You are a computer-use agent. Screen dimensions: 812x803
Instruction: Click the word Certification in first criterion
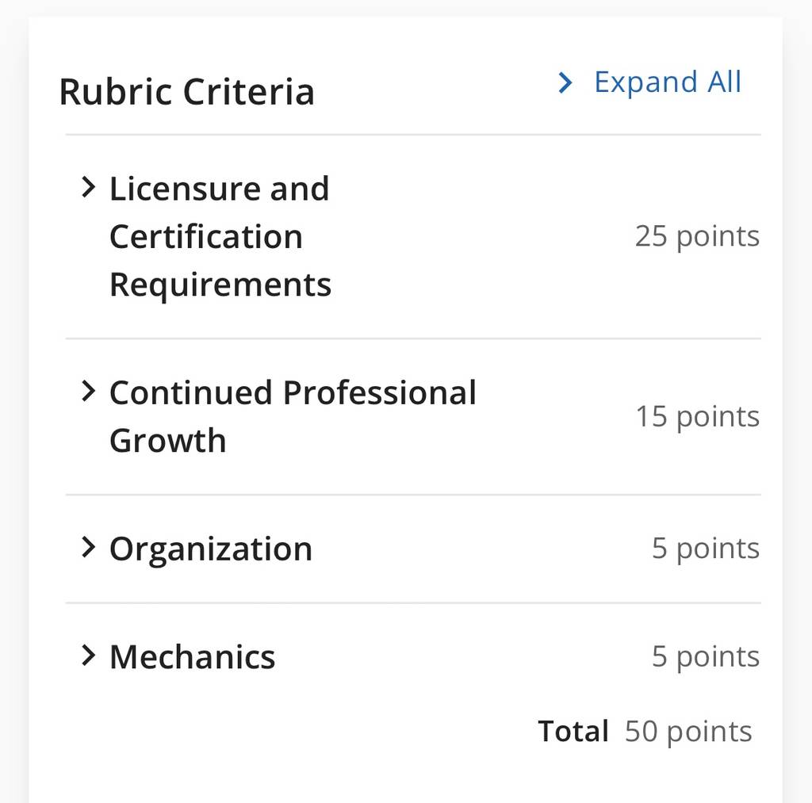[x=206, y=236]
